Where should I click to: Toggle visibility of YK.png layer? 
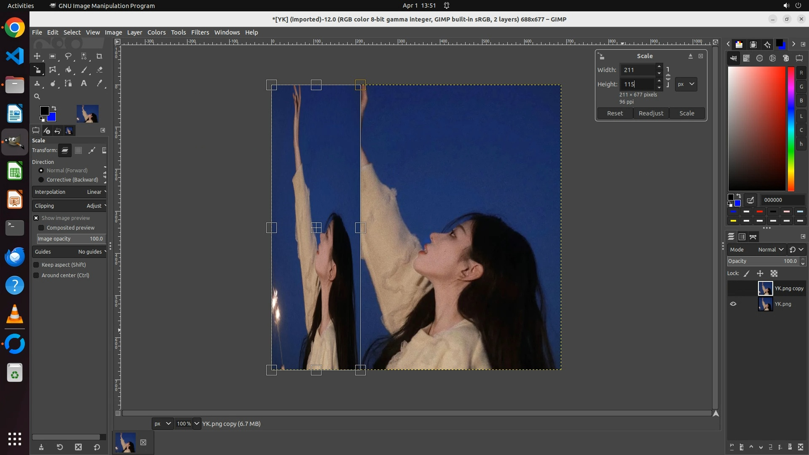tap(733, 304)
